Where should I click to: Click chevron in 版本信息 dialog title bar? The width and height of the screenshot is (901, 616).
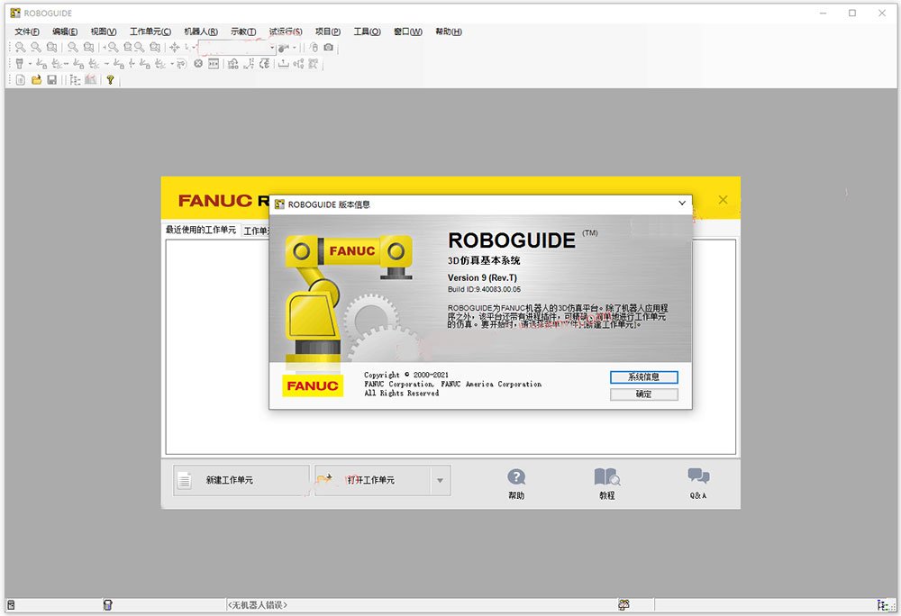coord(682,204)
